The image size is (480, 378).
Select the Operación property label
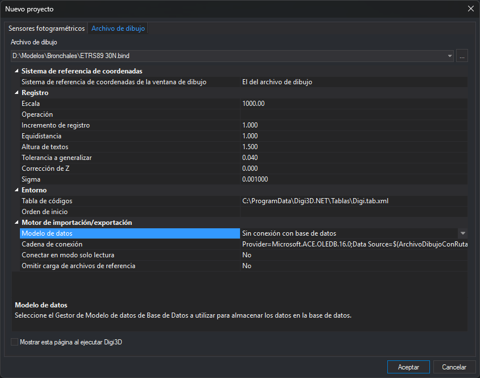click(x=37, y=114)
